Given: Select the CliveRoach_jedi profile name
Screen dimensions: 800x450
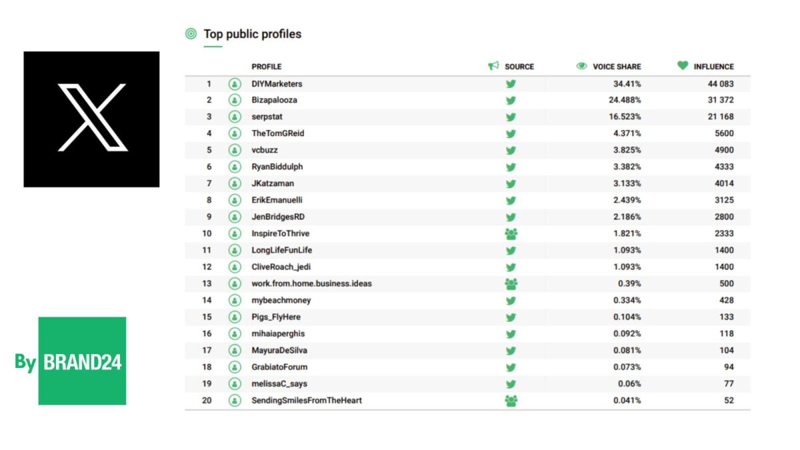Looking at the screenshot, I should click(281, 267).
